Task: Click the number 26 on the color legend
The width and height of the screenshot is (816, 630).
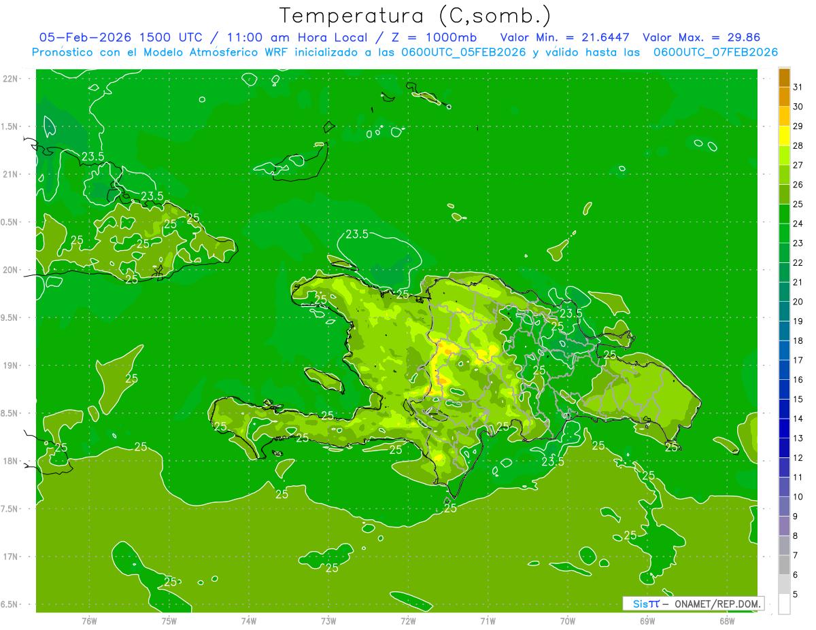Action: [798, 185]
